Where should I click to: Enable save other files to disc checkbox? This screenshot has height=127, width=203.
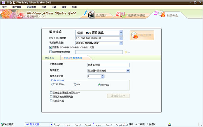pos(51,97)
